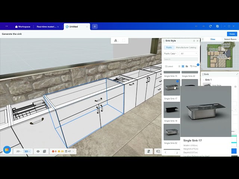Click the Sink Style info icon
The width and height of the screenshot is (239, 179).
tap(235, 87)
